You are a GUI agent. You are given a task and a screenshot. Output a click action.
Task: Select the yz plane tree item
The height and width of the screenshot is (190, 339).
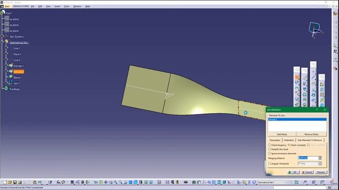tap(14, 25)
